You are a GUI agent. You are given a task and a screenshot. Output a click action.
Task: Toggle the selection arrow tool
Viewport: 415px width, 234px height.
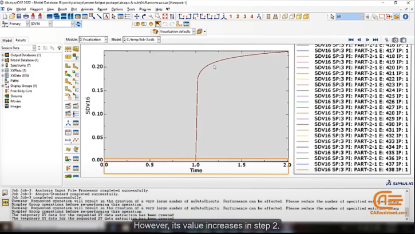coord(333,17)
